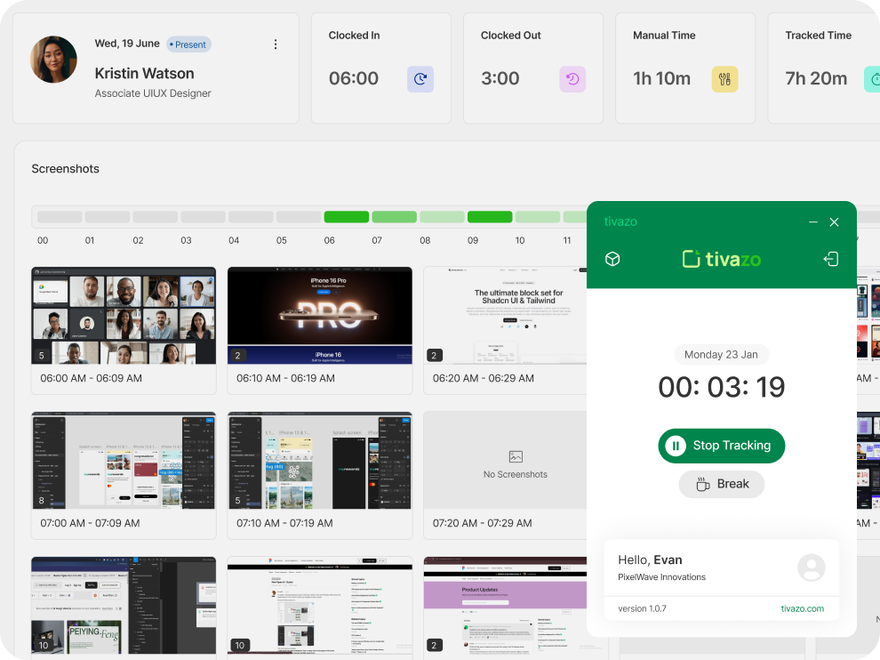Click the Clocked In clock icon
880x660 pixels.
420,79
